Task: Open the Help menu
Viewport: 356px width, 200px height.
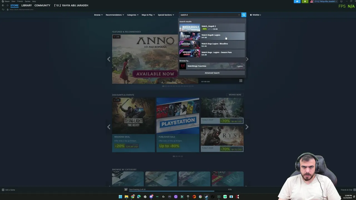Action: (x=34, y=1)
